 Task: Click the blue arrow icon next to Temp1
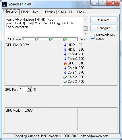(65, 54)
